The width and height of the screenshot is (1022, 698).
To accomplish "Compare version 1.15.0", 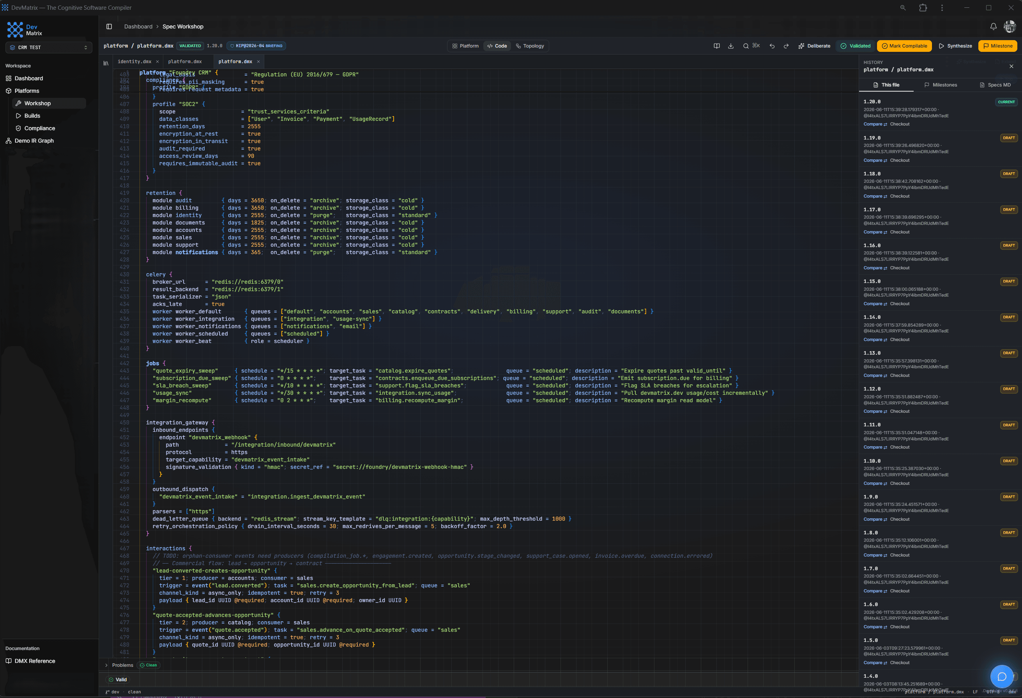I will click(x=875, y=304).
